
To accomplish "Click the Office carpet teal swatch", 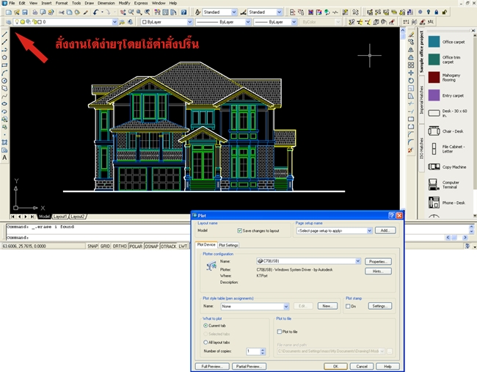I will coord(434,42).
